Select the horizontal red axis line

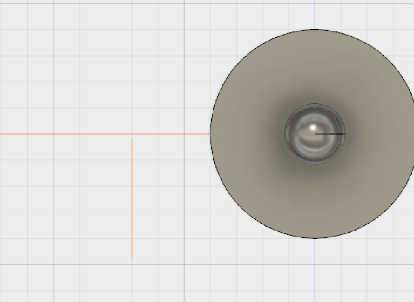point(105,134)
